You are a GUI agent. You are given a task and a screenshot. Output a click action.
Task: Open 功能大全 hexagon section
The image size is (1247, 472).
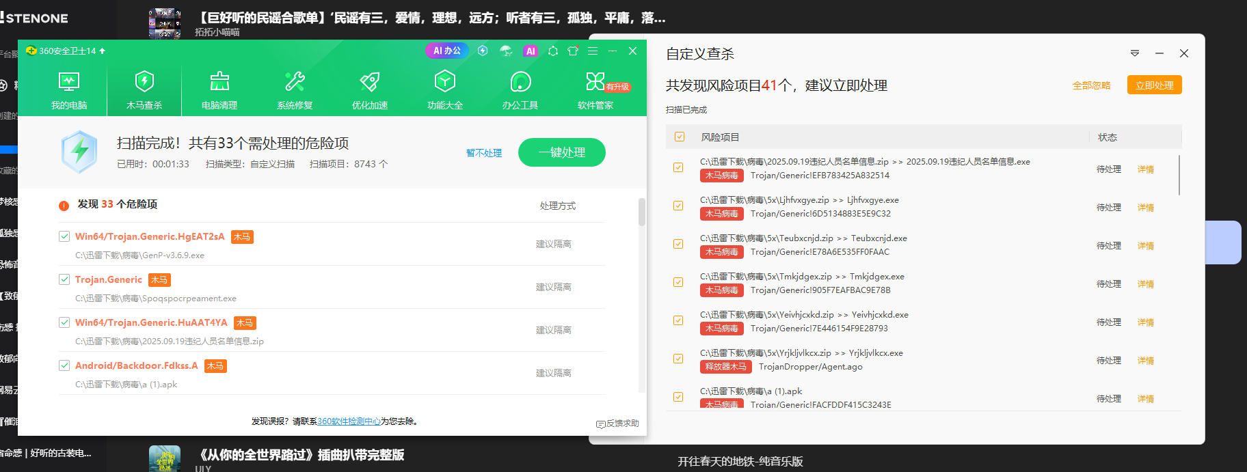445,90
